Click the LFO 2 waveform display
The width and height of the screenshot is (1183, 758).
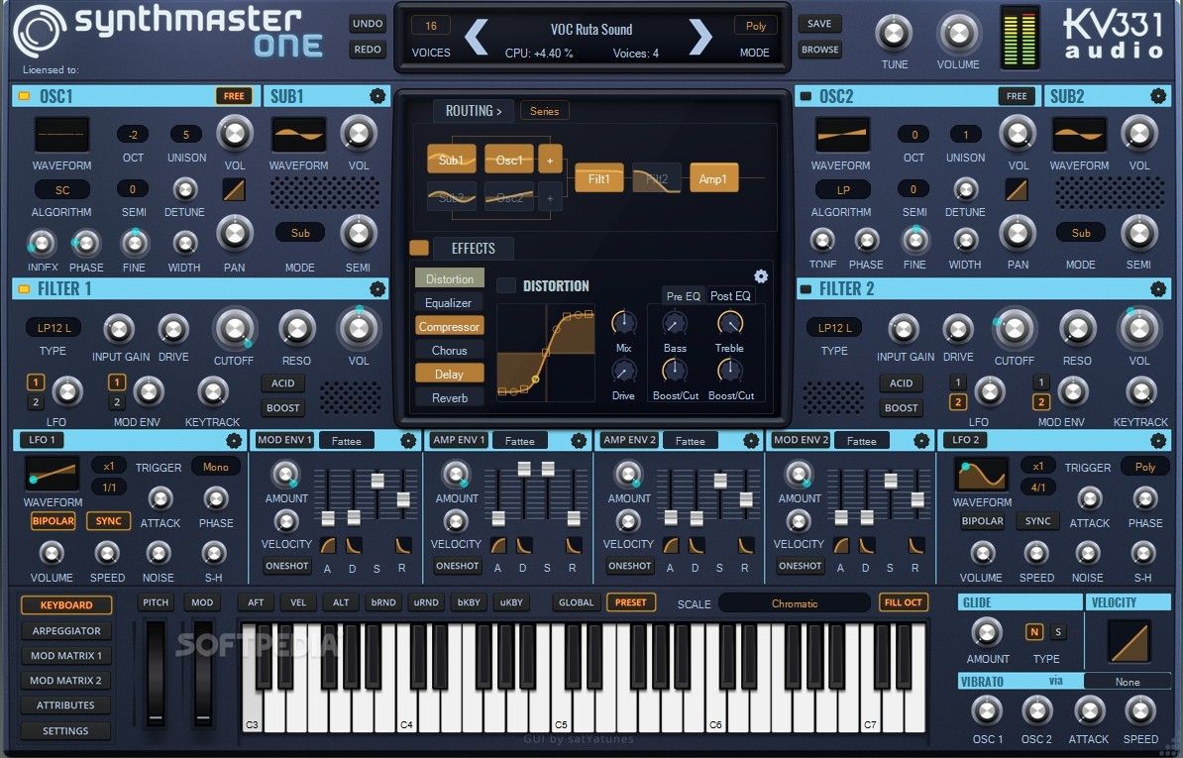pos(981,476)
